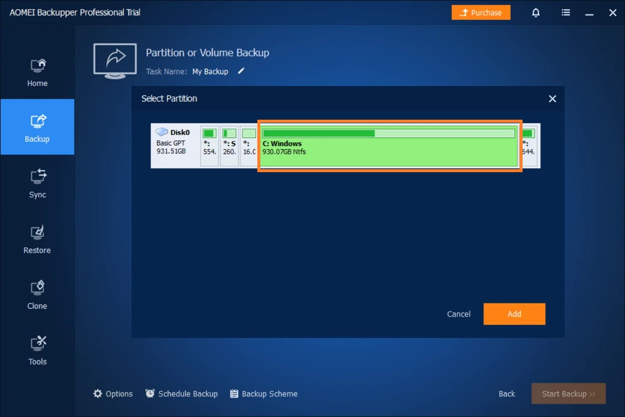Click the 930.07GB Ntfs size text

[x=284, y=151]
